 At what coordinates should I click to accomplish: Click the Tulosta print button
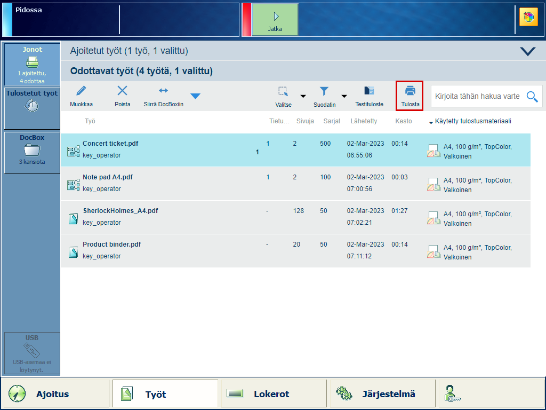[x=409, y=96]
